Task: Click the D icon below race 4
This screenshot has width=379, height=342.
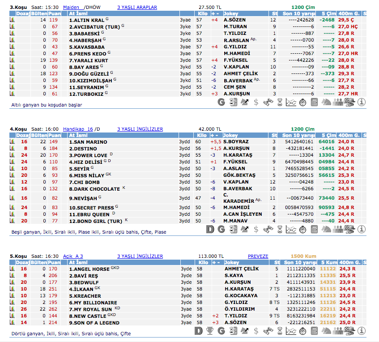Action: pyautogui.click(x=210, y=230)
